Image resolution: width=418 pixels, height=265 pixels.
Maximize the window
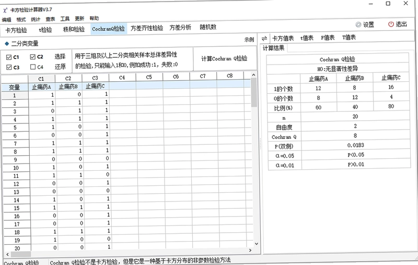(388, 4)
